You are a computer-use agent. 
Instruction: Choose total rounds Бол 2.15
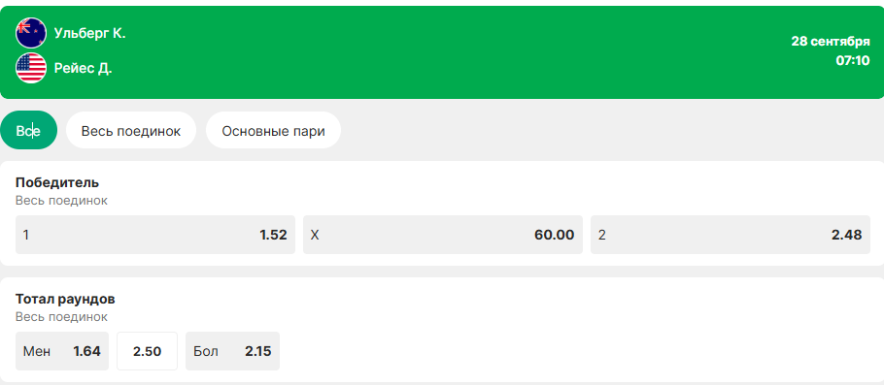(232, 351)
